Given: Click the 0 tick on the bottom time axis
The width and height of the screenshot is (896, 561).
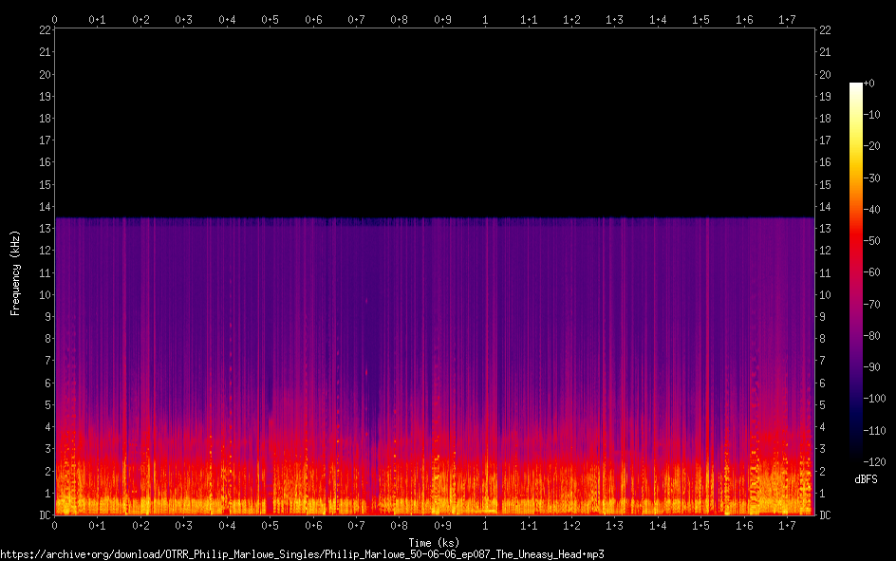Looking at the screenshot, I should click(x=55, y=525).
